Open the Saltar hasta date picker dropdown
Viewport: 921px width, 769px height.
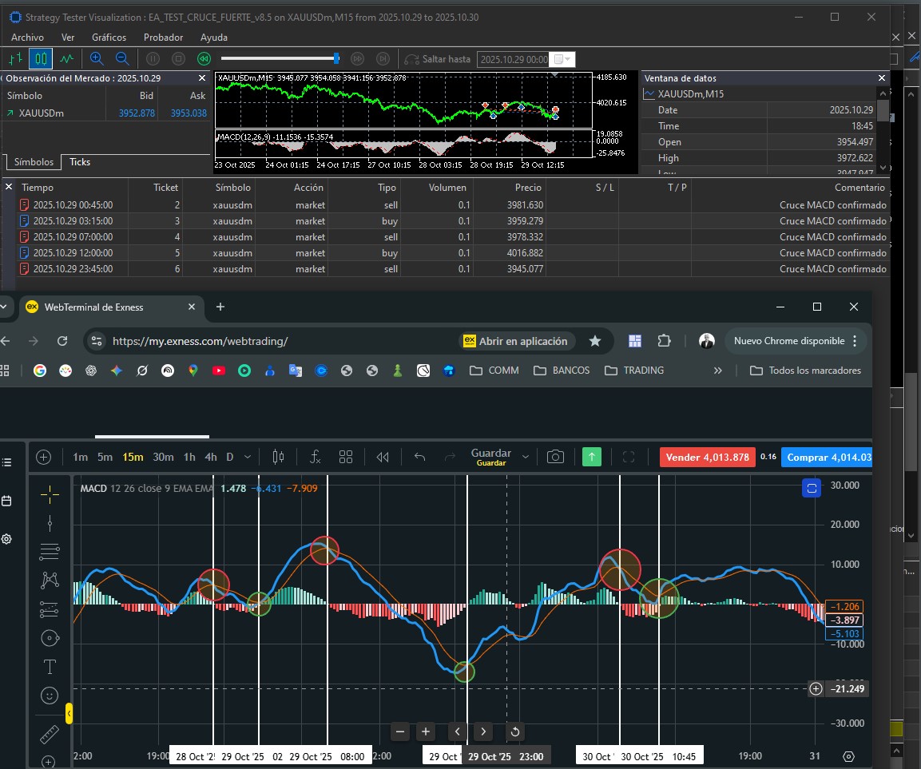pyautogui.click(x=563, y=59)
